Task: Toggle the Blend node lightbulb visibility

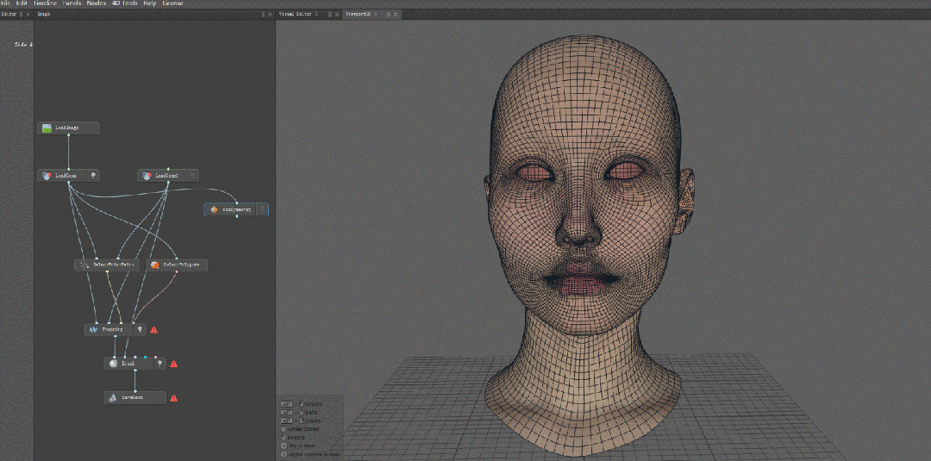Action: point(159,364)
